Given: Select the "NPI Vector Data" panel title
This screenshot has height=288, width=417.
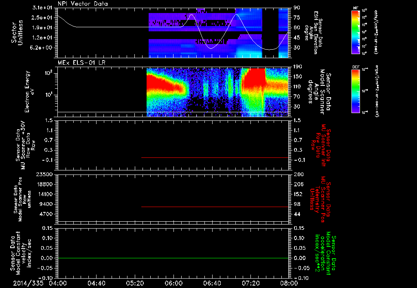Looking at the screenshot, I should click(x=83, y=4).
